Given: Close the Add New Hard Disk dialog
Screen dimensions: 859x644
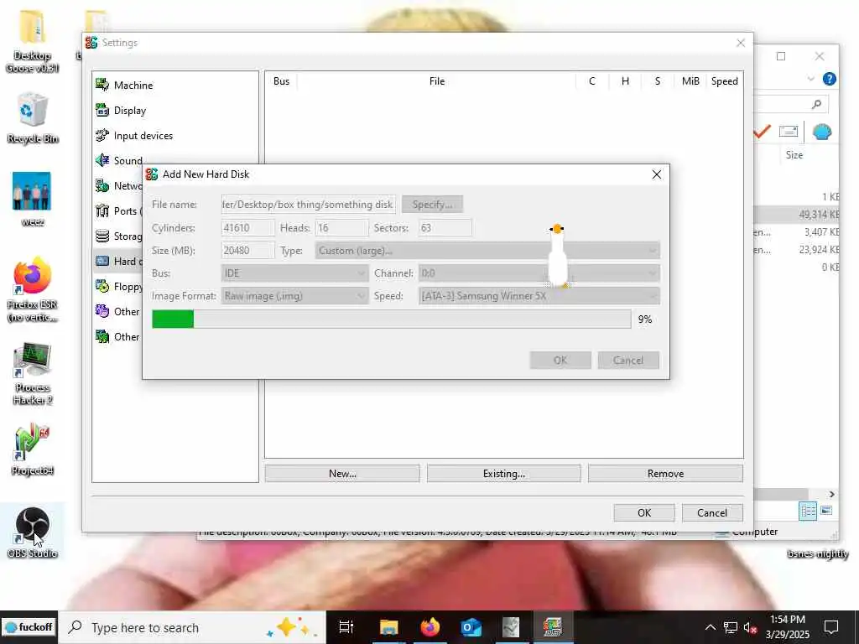Looking at the screenshot, I should click(656, 174).
